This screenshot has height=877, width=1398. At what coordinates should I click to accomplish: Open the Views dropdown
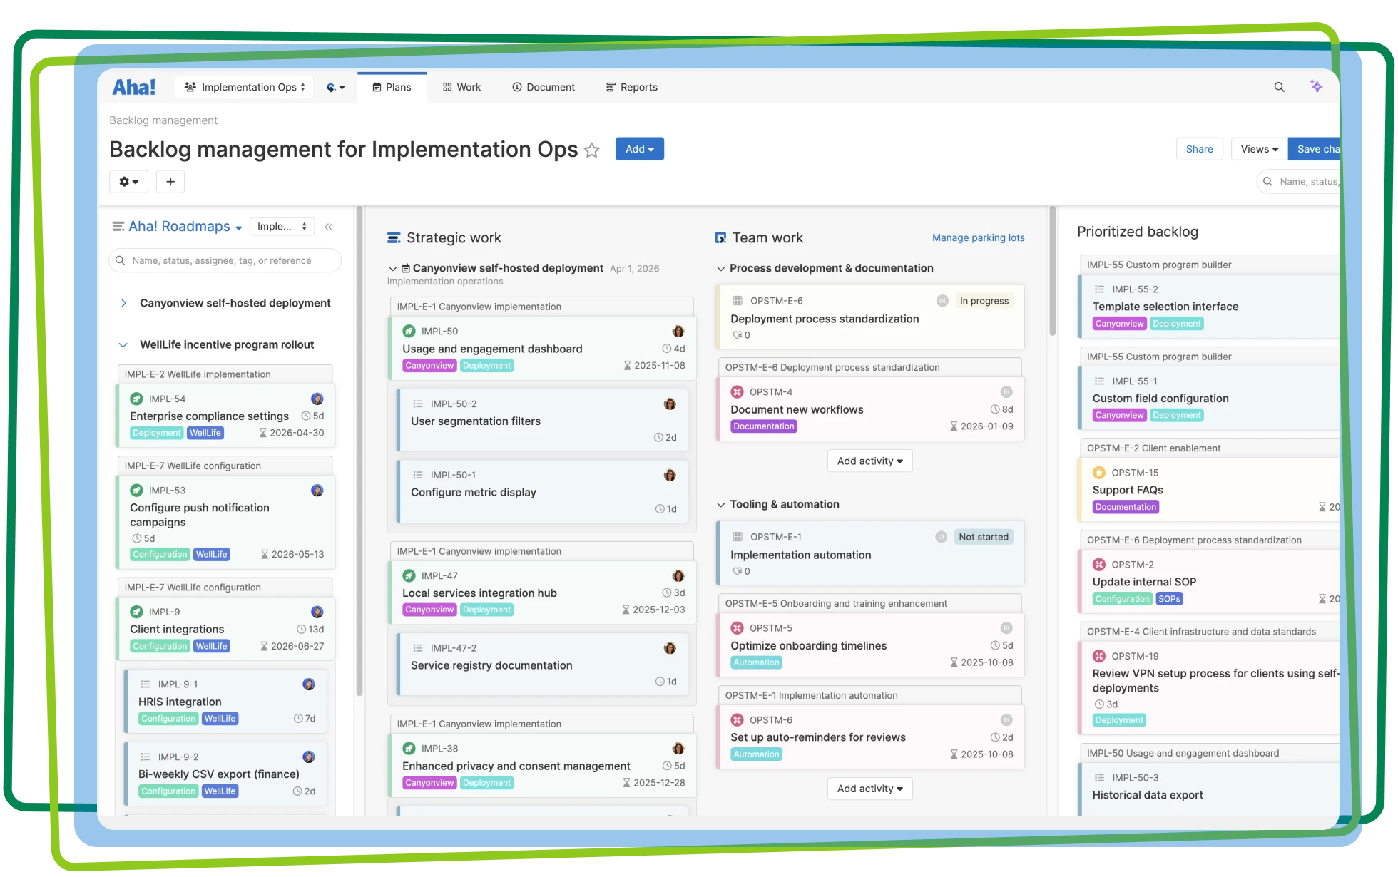coord(1259,149)
